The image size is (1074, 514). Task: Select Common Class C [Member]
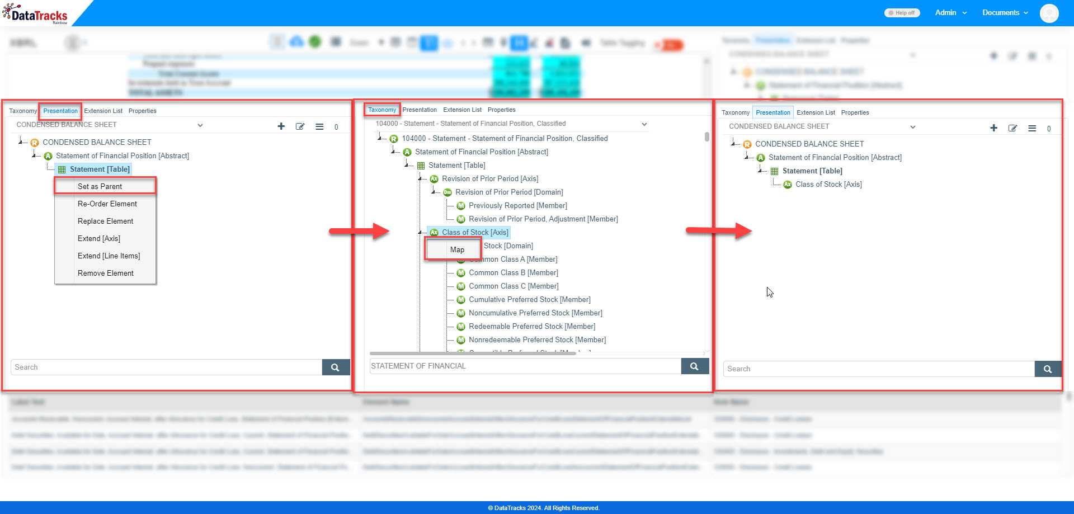[x=514, y=286]
